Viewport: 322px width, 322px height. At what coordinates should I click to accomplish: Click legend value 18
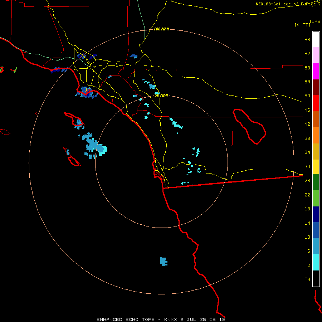(x=307, y=209)
